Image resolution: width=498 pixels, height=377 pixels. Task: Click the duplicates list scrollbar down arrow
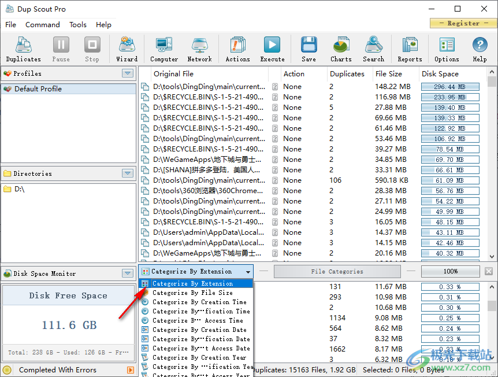492,257
